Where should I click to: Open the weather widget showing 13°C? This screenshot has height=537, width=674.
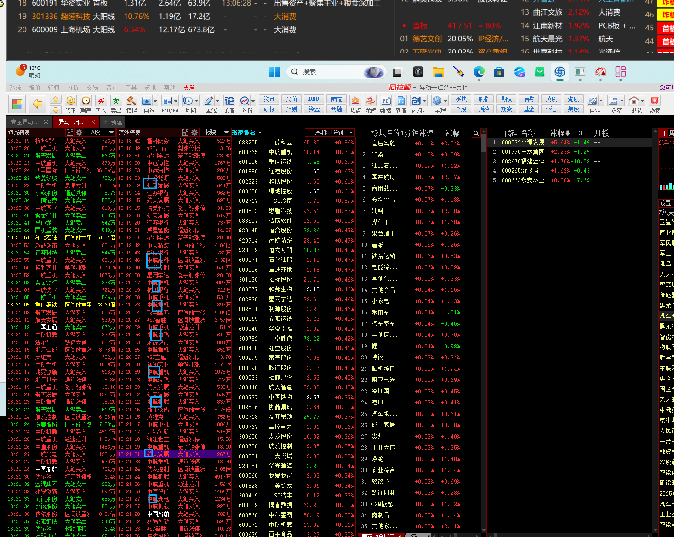[x=28, y=71]
